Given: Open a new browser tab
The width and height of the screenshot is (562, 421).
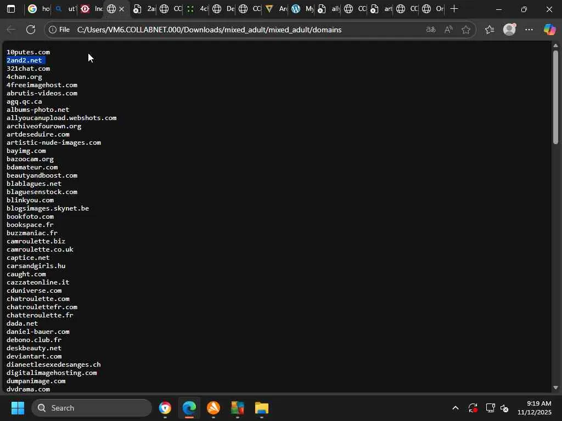Looking at the screenshot, I should pyautogui.click(x=454, y=9).
